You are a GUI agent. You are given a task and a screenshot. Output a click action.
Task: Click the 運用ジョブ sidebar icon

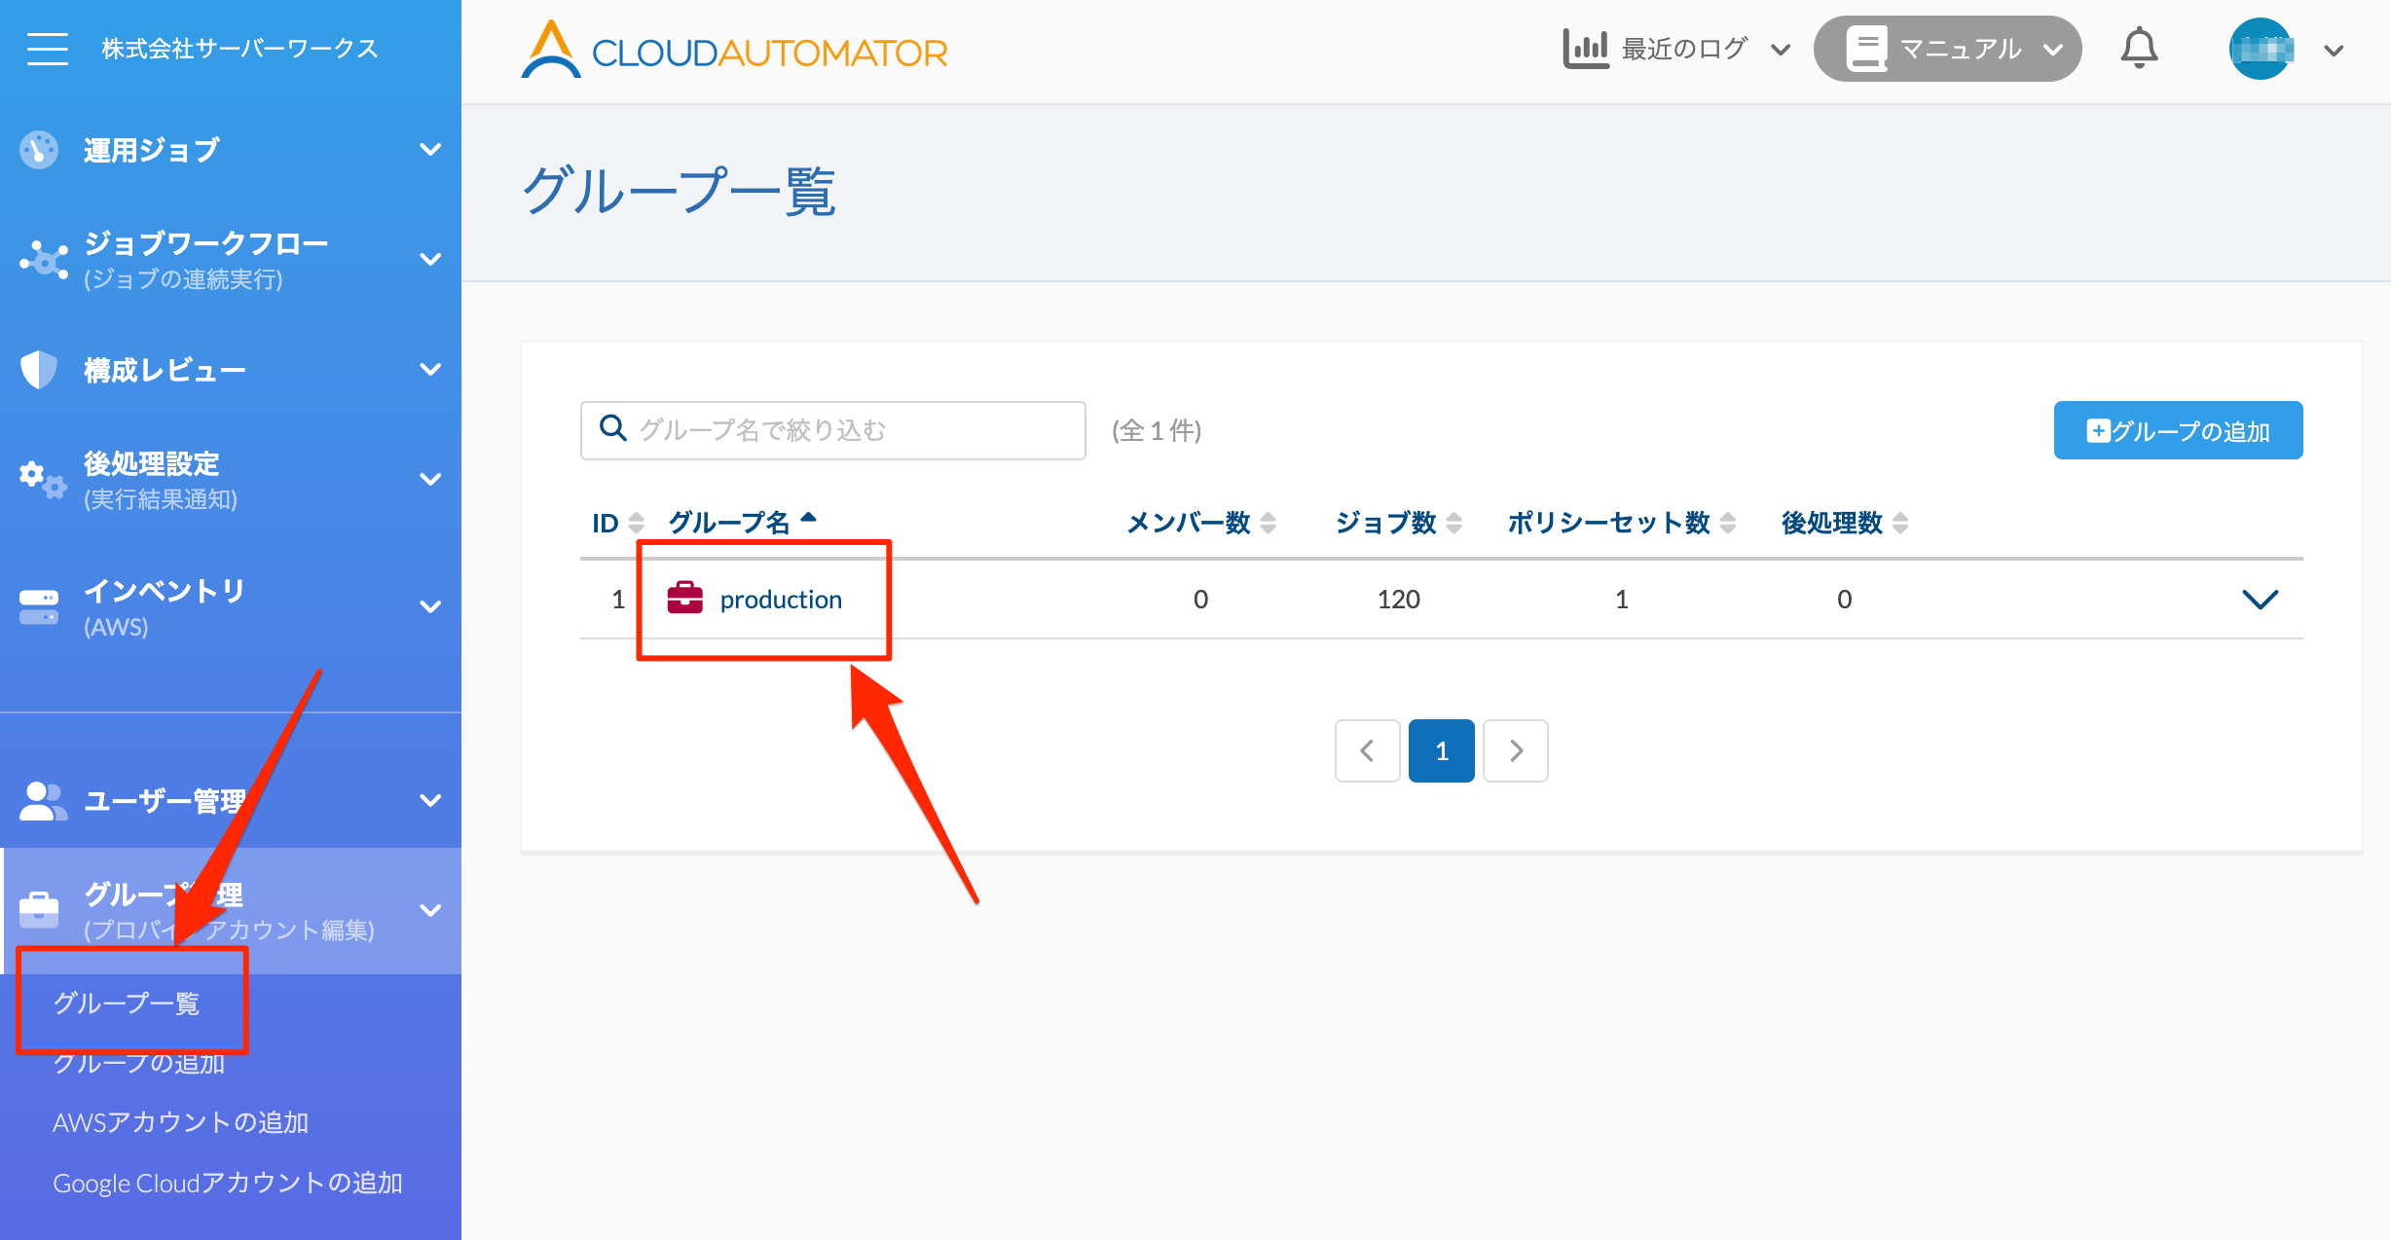coord(39,150)
